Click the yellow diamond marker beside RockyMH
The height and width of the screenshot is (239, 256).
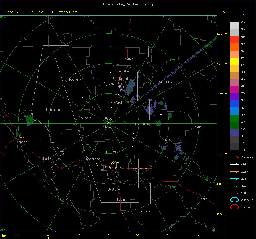[76, 74]
